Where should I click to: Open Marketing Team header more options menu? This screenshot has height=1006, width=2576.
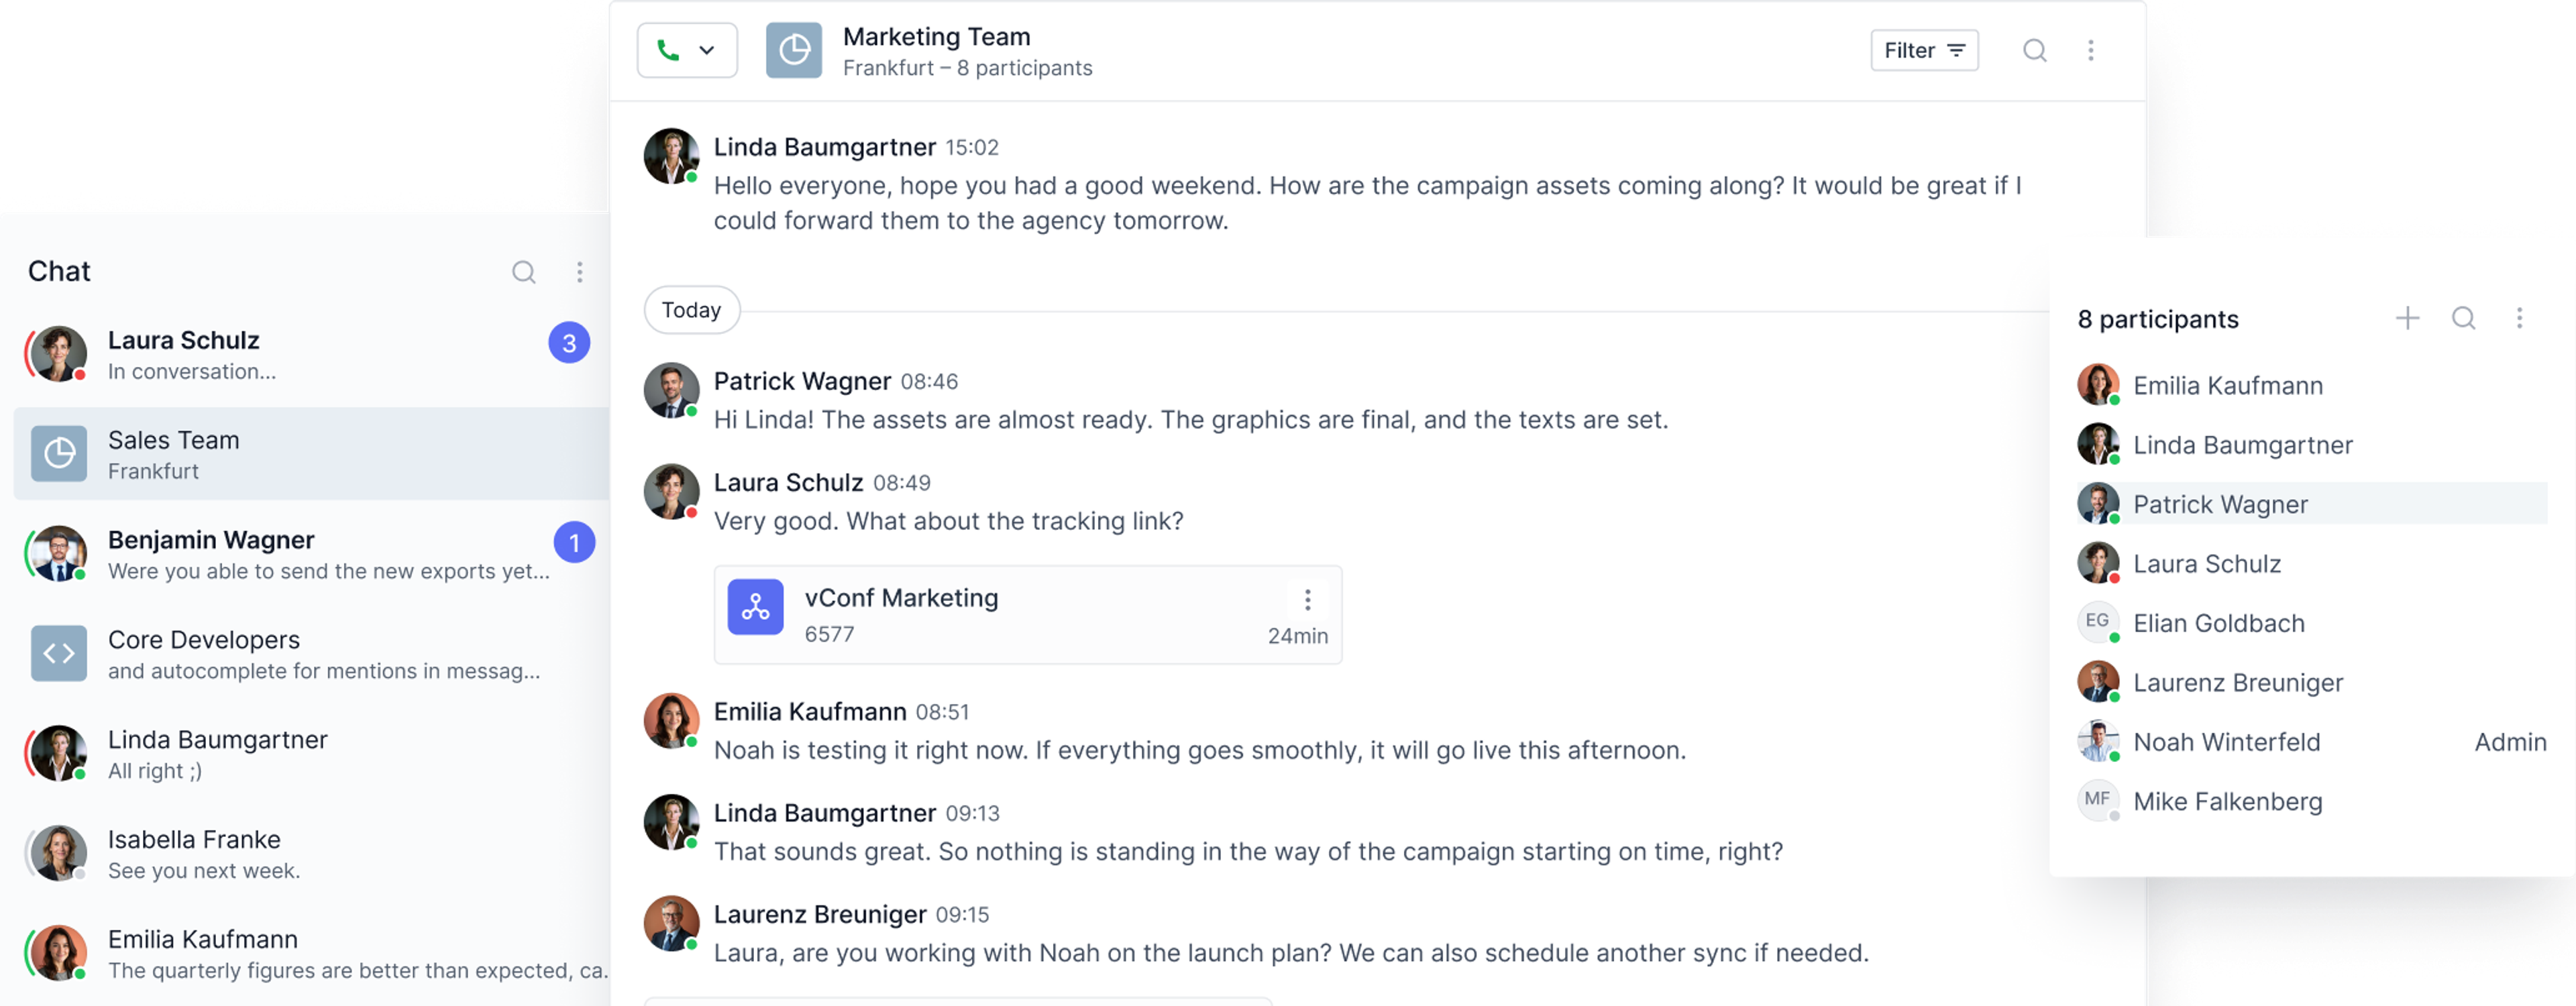[x=2090, y=50]
